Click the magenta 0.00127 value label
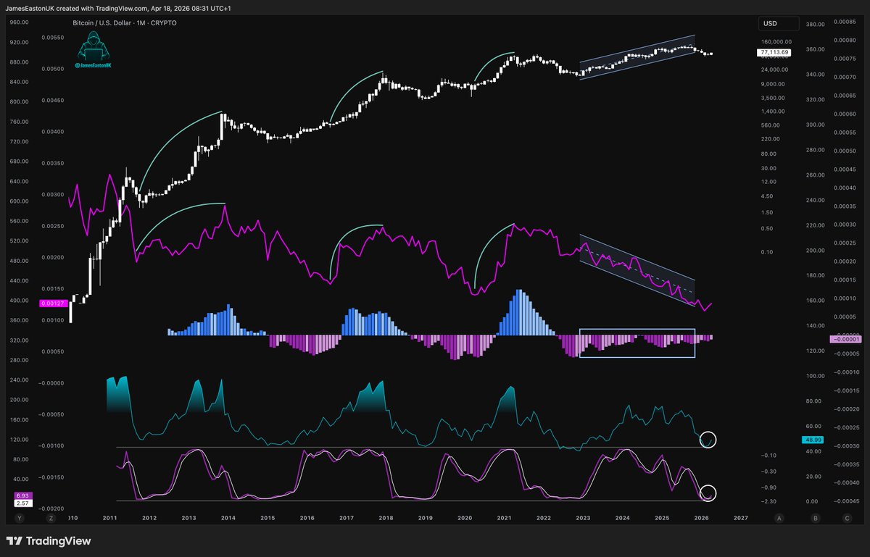The height and width of the screenshot is (557, 870). click(52, 302)
